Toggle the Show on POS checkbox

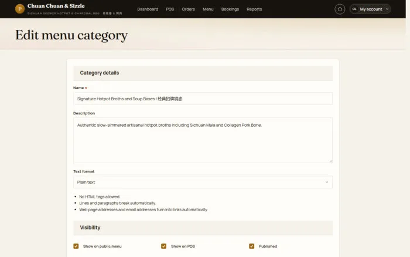click(163, 246)
